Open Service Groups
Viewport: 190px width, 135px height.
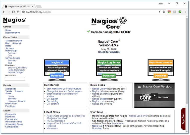coord(13,58)
